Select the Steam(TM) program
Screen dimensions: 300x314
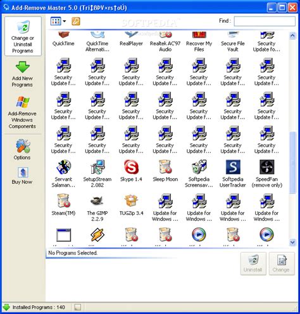(63, 205)
